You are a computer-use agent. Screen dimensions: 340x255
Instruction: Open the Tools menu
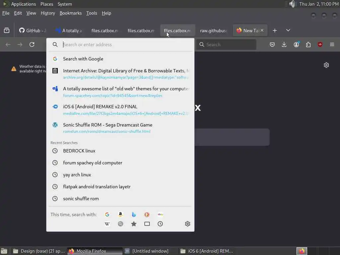tap(92, 13)
